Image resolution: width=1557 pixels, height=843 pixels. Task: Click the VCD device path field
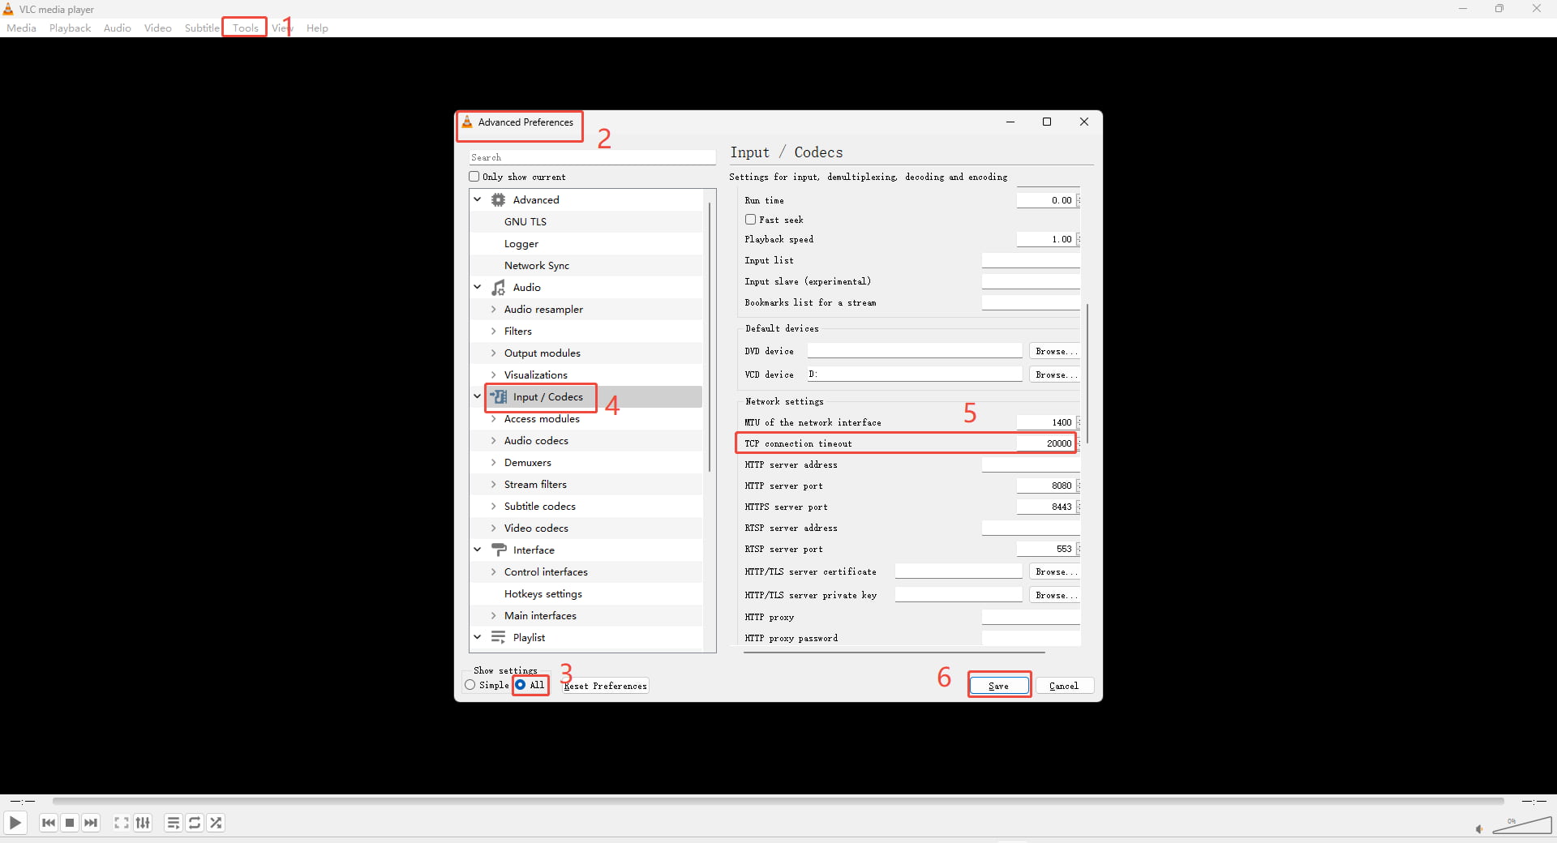click(x=915, y=374)
